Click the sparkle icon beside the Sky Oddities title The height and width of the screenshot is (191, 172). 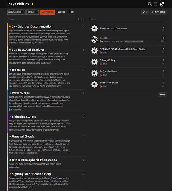click(32, 4)
